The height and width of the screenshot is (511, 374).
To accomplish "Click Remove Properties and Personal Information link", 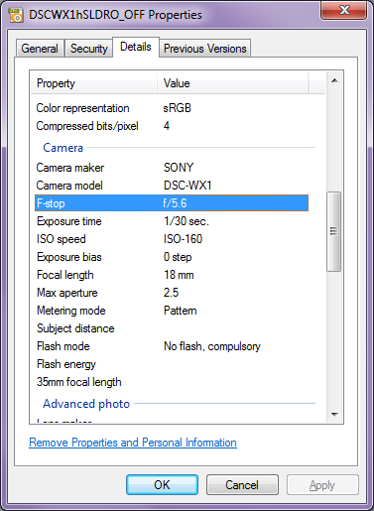I will click(x=133, y=443).
